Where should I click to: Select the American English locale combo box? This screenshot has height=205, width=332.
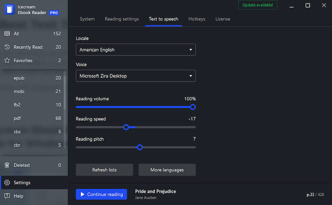[136, 50]
